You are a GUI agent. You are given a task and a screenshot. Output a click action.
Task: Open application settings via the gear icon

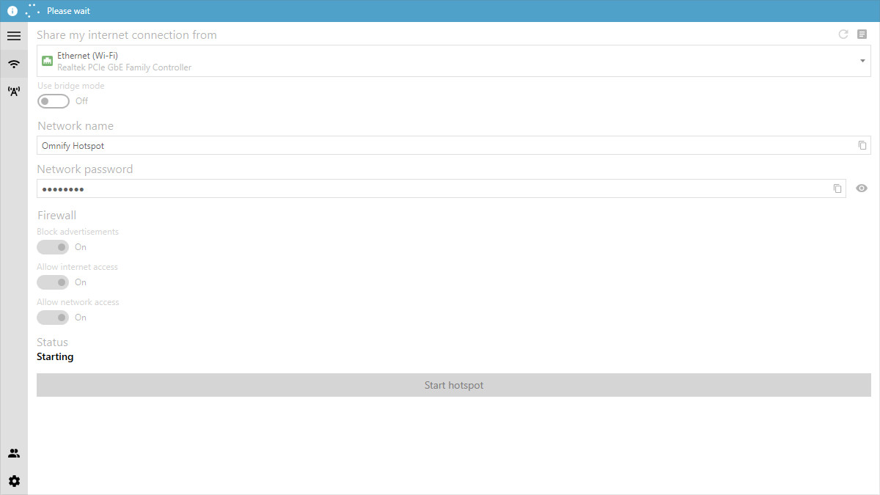14,481
